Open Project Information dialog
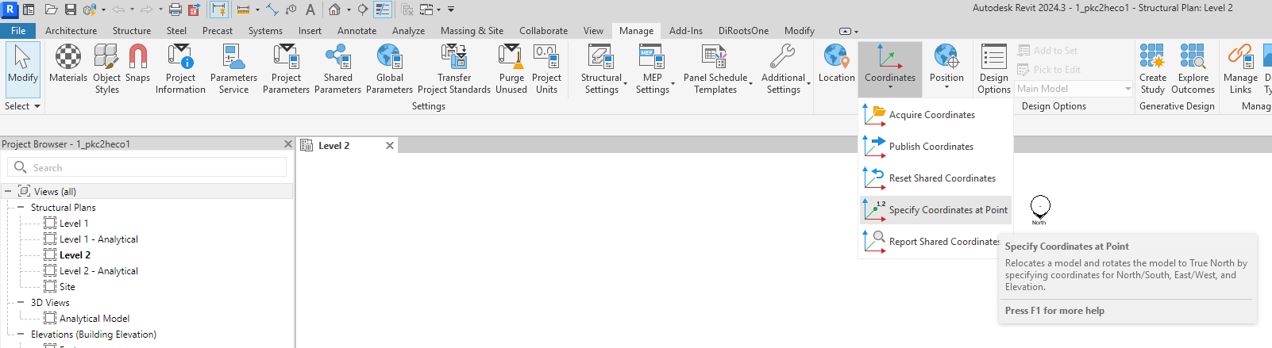Screen dimensions: 1272x348 point(180,69)
